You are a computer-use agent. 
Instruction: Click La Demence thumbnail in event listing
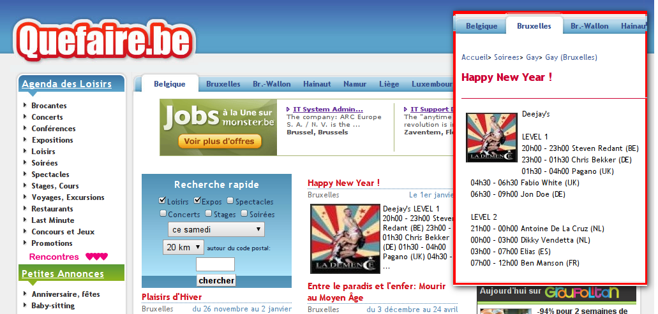(345, 239)
